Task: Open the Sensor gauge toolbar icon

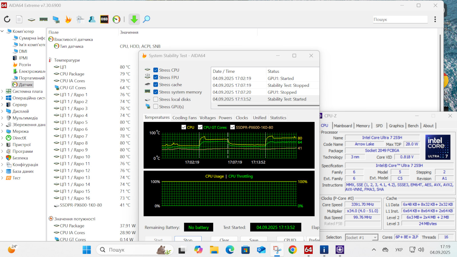Action: click(x=117, y=19)
